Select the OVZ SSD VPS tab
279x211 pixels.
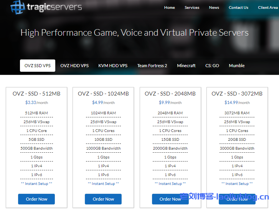coord(38,66)
